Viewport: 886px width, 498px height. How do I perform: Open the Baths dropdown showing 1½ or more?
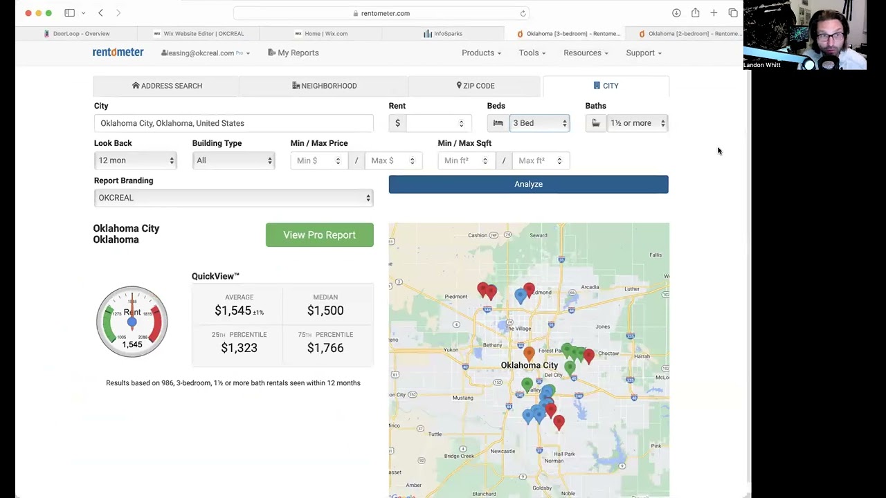[637, 123]
